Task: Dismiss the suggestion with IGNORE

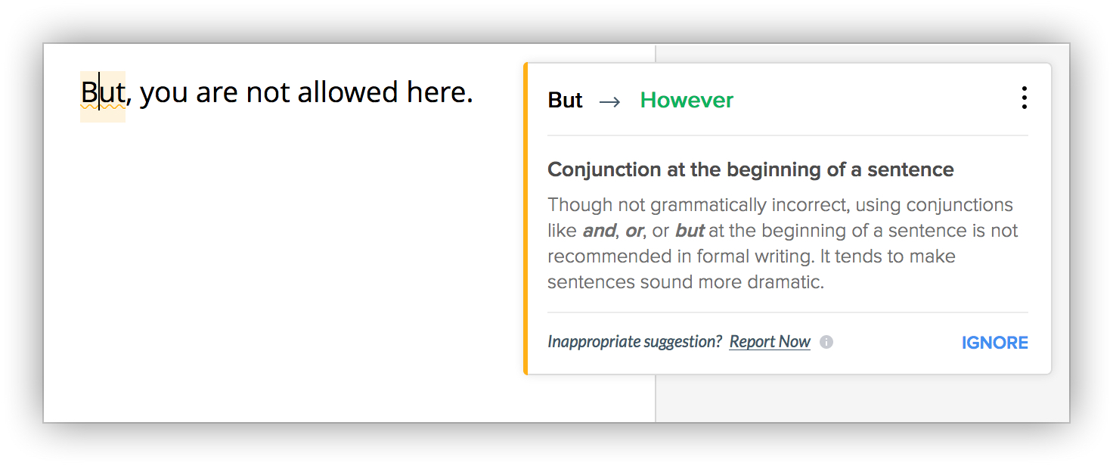Action: coord(994,343)
